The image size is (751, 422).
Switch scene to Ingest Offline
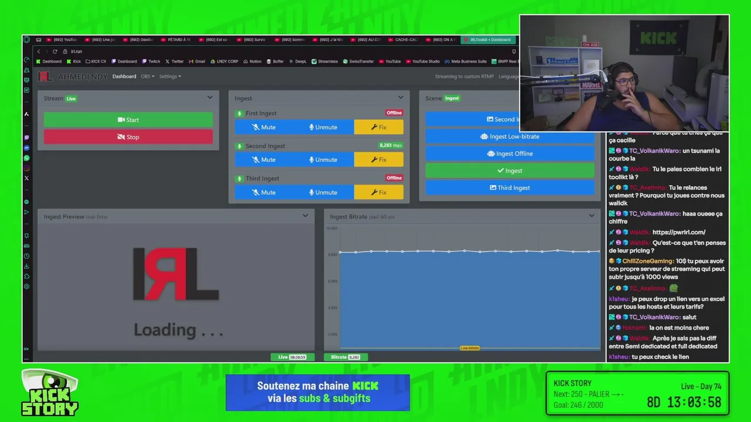point(510,154)
